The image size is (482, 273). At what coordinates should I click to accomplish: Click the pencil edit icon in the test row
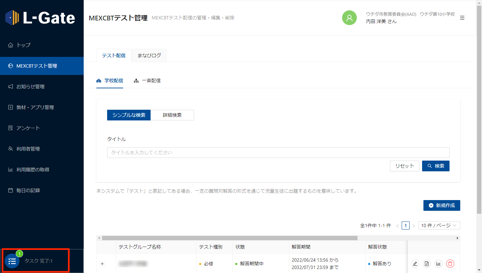[x=415, y=264]
